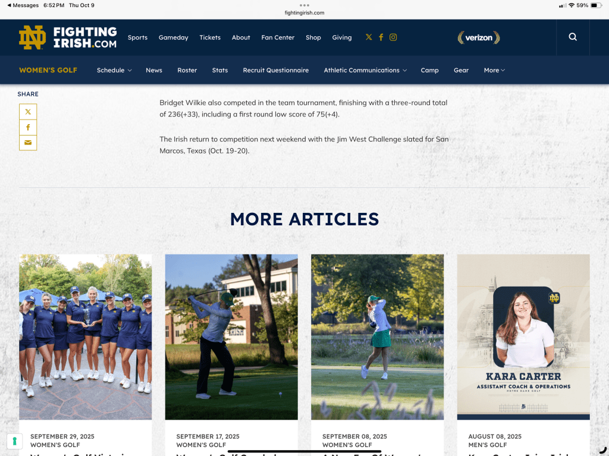Image resolution: width=609 pixels, height=456 pixels.
Task: Click the Women's Golf section title
Action: point(48,70)
